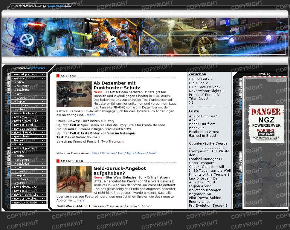The height and width of the screenshot is (230, 290).
Task: Open the Star Wars Galaxies creature thumbnail
Action: point(74,180)
